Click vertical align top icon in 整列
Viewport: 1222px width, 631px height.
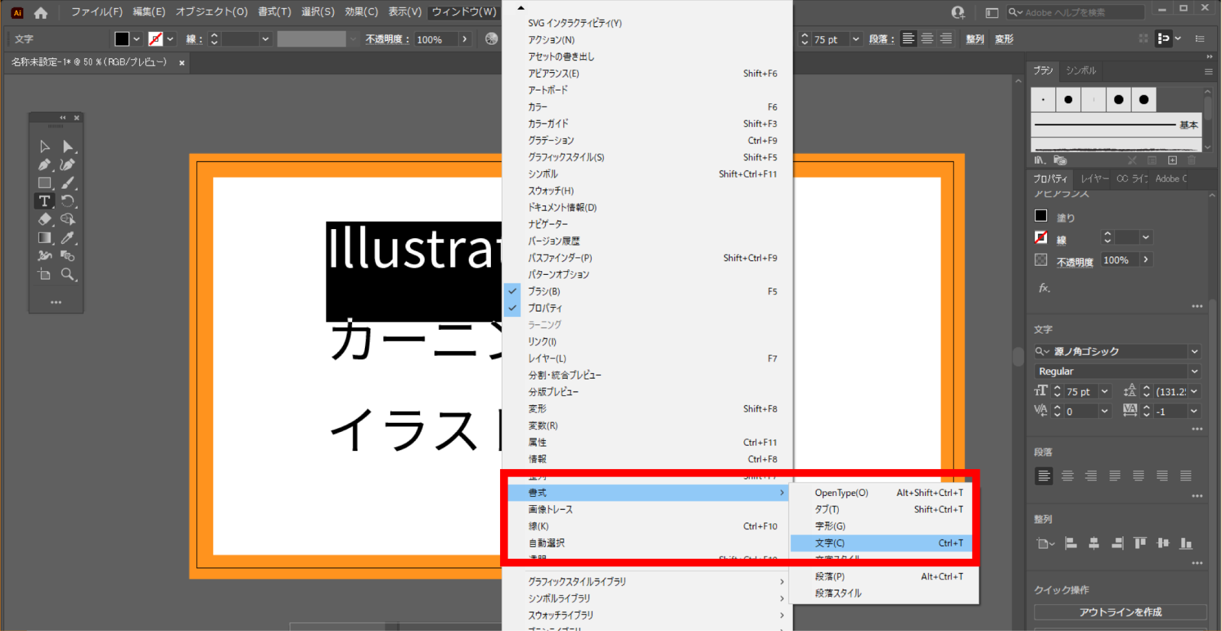(x=1140, y=543)
